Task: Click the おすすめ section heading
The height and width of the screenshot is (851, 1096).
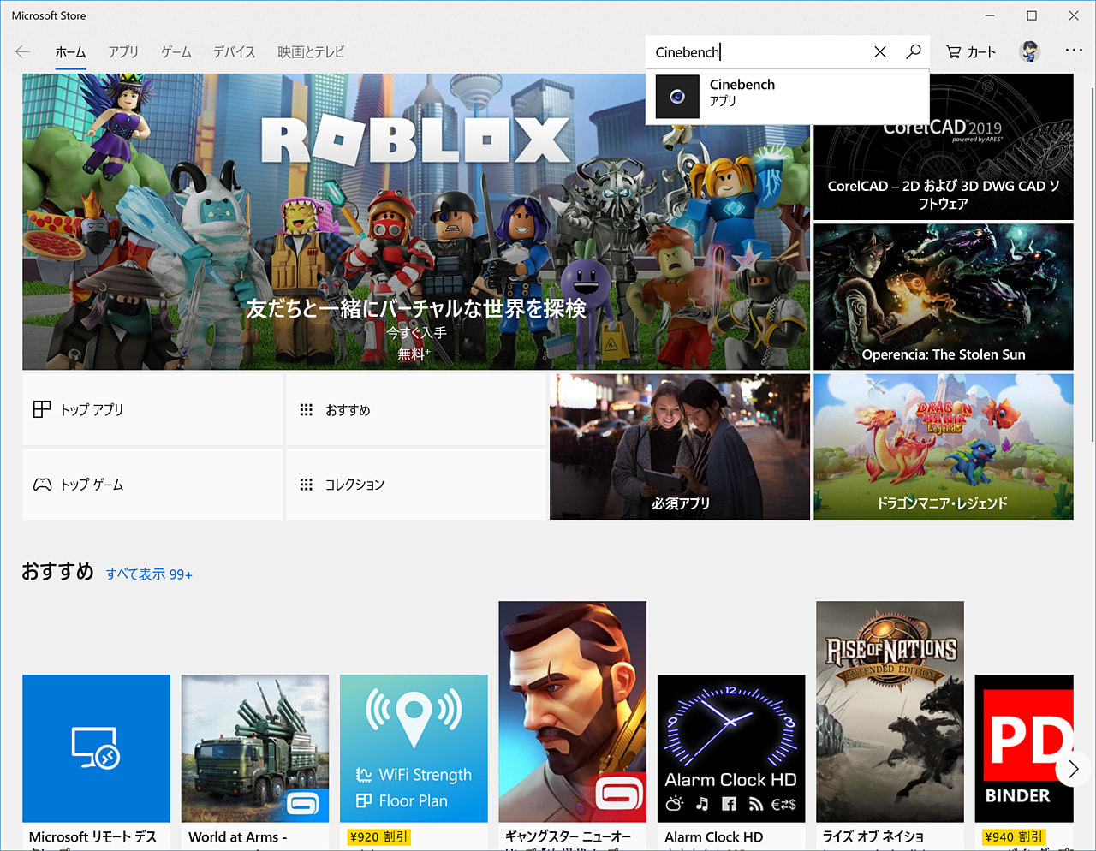Action: pos(57,571)
